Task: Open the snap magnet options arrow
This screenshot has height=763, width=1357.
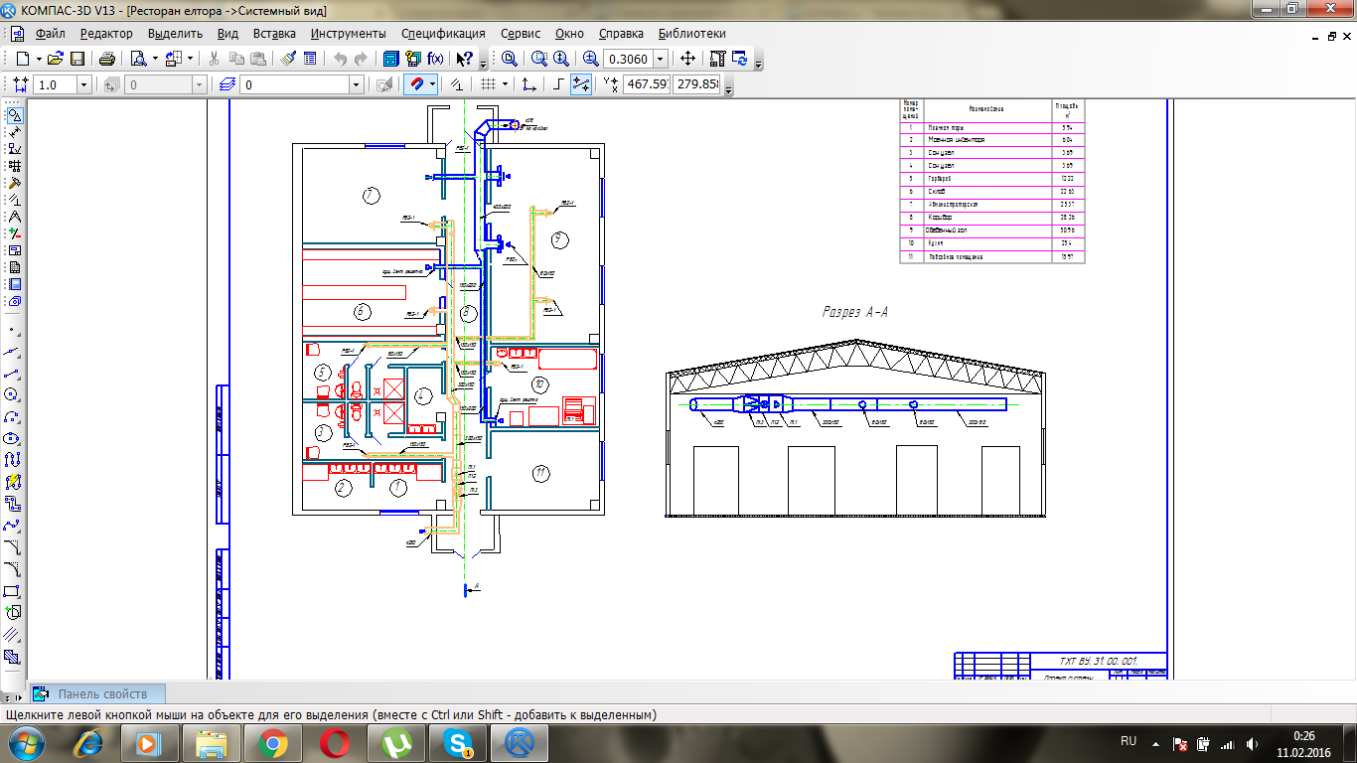Action: 432,85
